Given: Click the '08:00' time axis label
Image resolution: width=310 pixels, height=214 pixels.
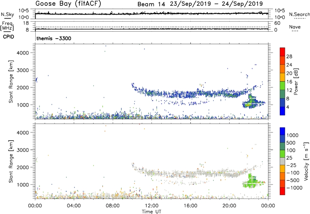Looking at the screenshot, I should pyautogui.click(x=113, y=206).
